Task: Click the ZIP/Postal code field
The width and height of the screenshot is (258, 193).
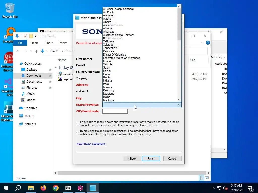Action: [x=115, y=111]
